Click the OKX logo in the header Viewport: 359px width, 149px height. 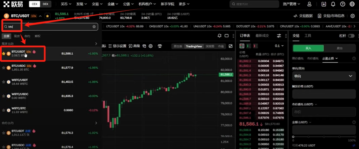[x=13, y=4]
